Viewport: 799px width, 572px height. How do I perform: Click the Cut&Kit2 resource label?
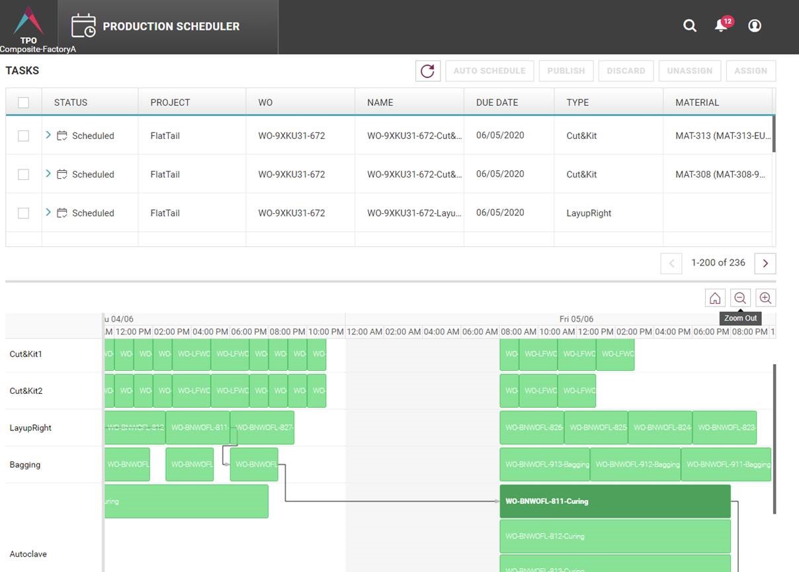point(26,391)
